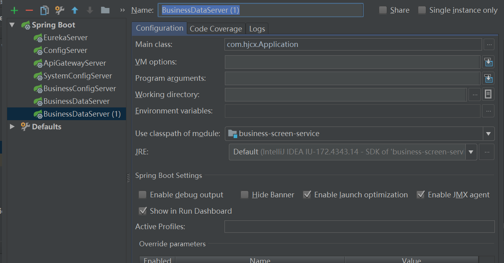Screen dimensions: 504x263
Task: Enable the Share checkbox
Action: pyautogui.click(x=383, y=10)
